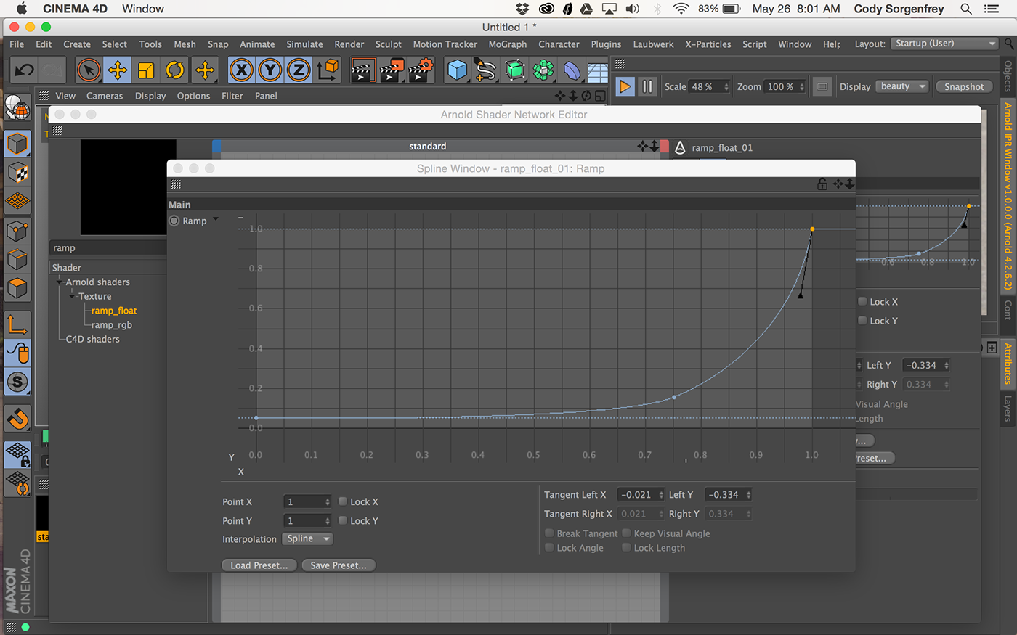Viewport: 1017px width, 635px height.
Task: Toggle Enable Axis icon
Action: 17,324
